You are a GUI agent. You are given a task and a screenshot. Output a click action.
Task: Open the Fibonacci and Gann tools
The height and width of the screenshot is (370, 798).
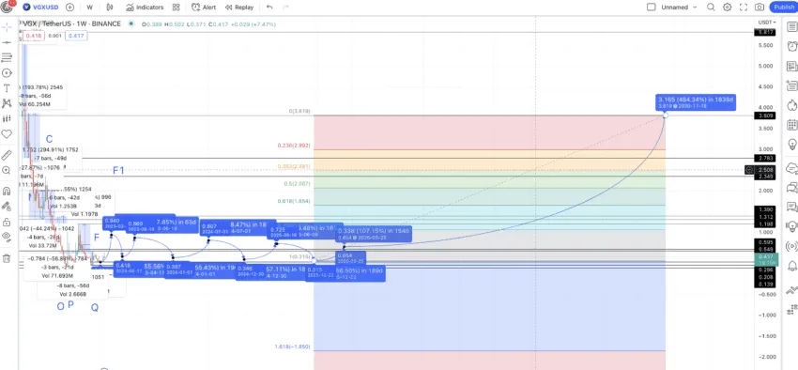point(7,57)
